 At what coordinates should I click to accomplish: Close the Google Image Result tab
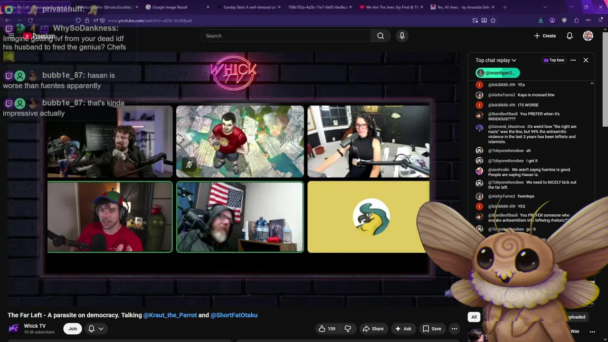click(x=208, y=7)
